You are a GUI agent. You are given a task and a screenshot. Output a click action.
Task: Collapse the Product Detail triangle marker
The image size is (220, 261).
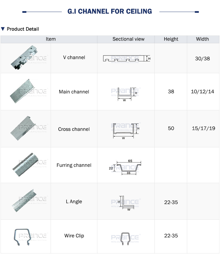click(x=3, y=29)
